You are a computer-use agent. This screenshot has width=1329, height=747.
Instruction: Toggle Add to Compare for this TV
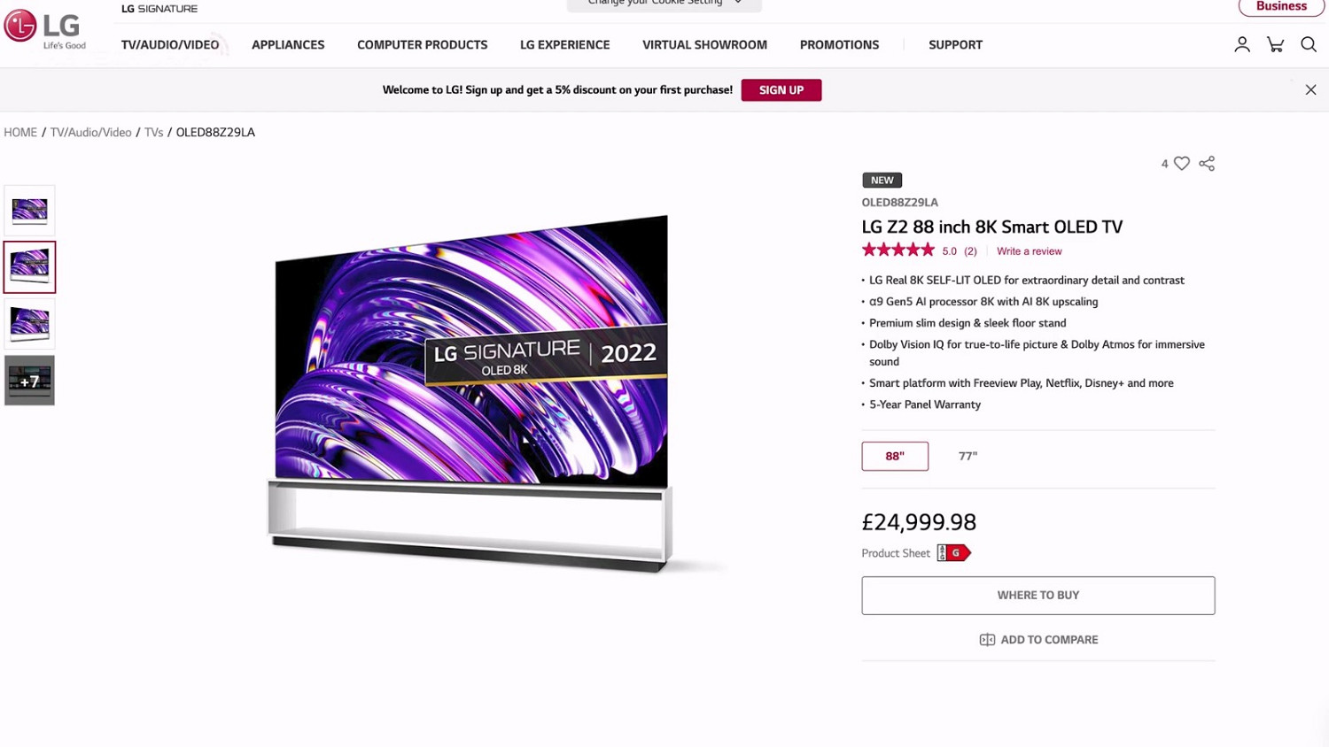pyautogui.click(x=1038, y=640)
